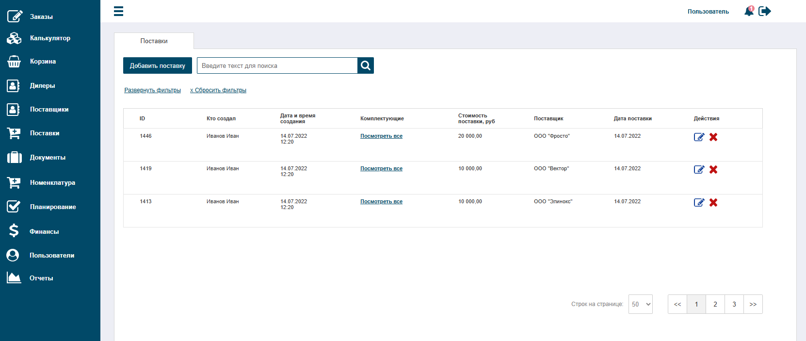The image size is (806, 341).
Task: Click ID cell 1419
Action: pyautogui.click(x=145, y=169)
